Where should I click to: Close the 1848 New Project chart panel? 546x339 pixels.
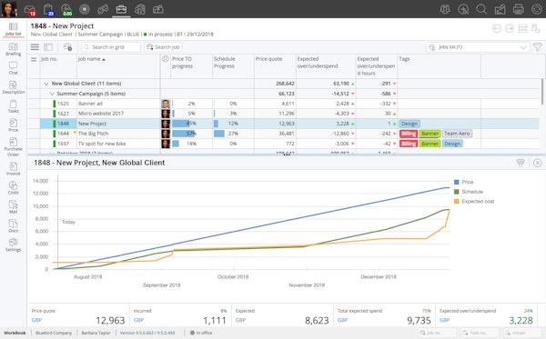click(538, 163)
